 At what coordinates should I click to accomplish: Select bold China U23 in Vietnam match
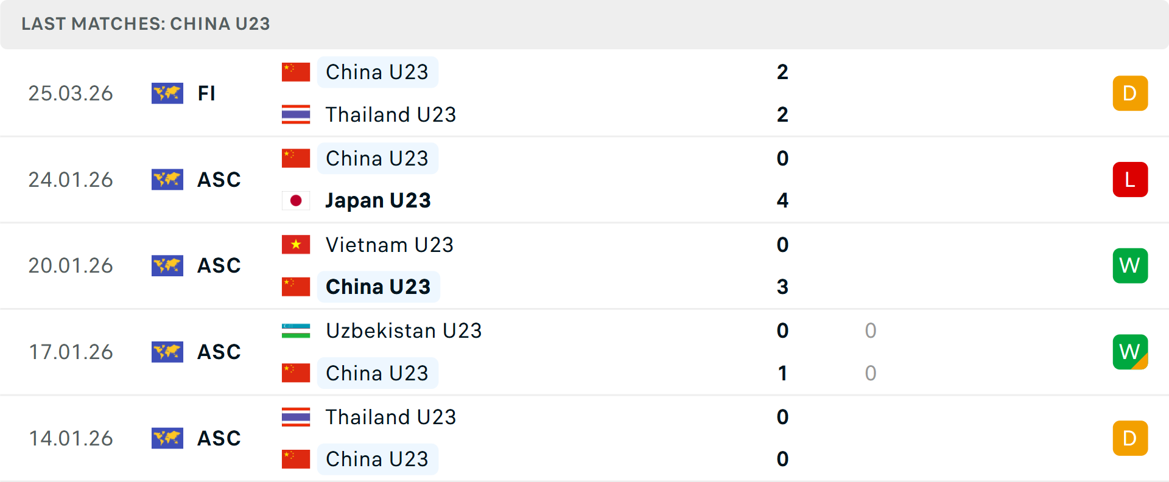(x=378, y=287)
